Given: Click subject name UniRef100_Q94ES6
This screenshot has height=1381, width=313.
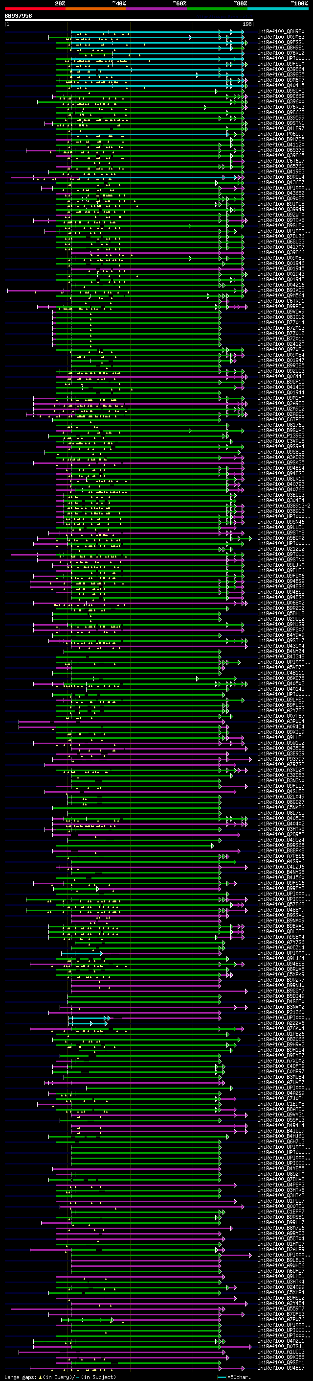Looking at the screenshot, I should [x=281, y=586].
